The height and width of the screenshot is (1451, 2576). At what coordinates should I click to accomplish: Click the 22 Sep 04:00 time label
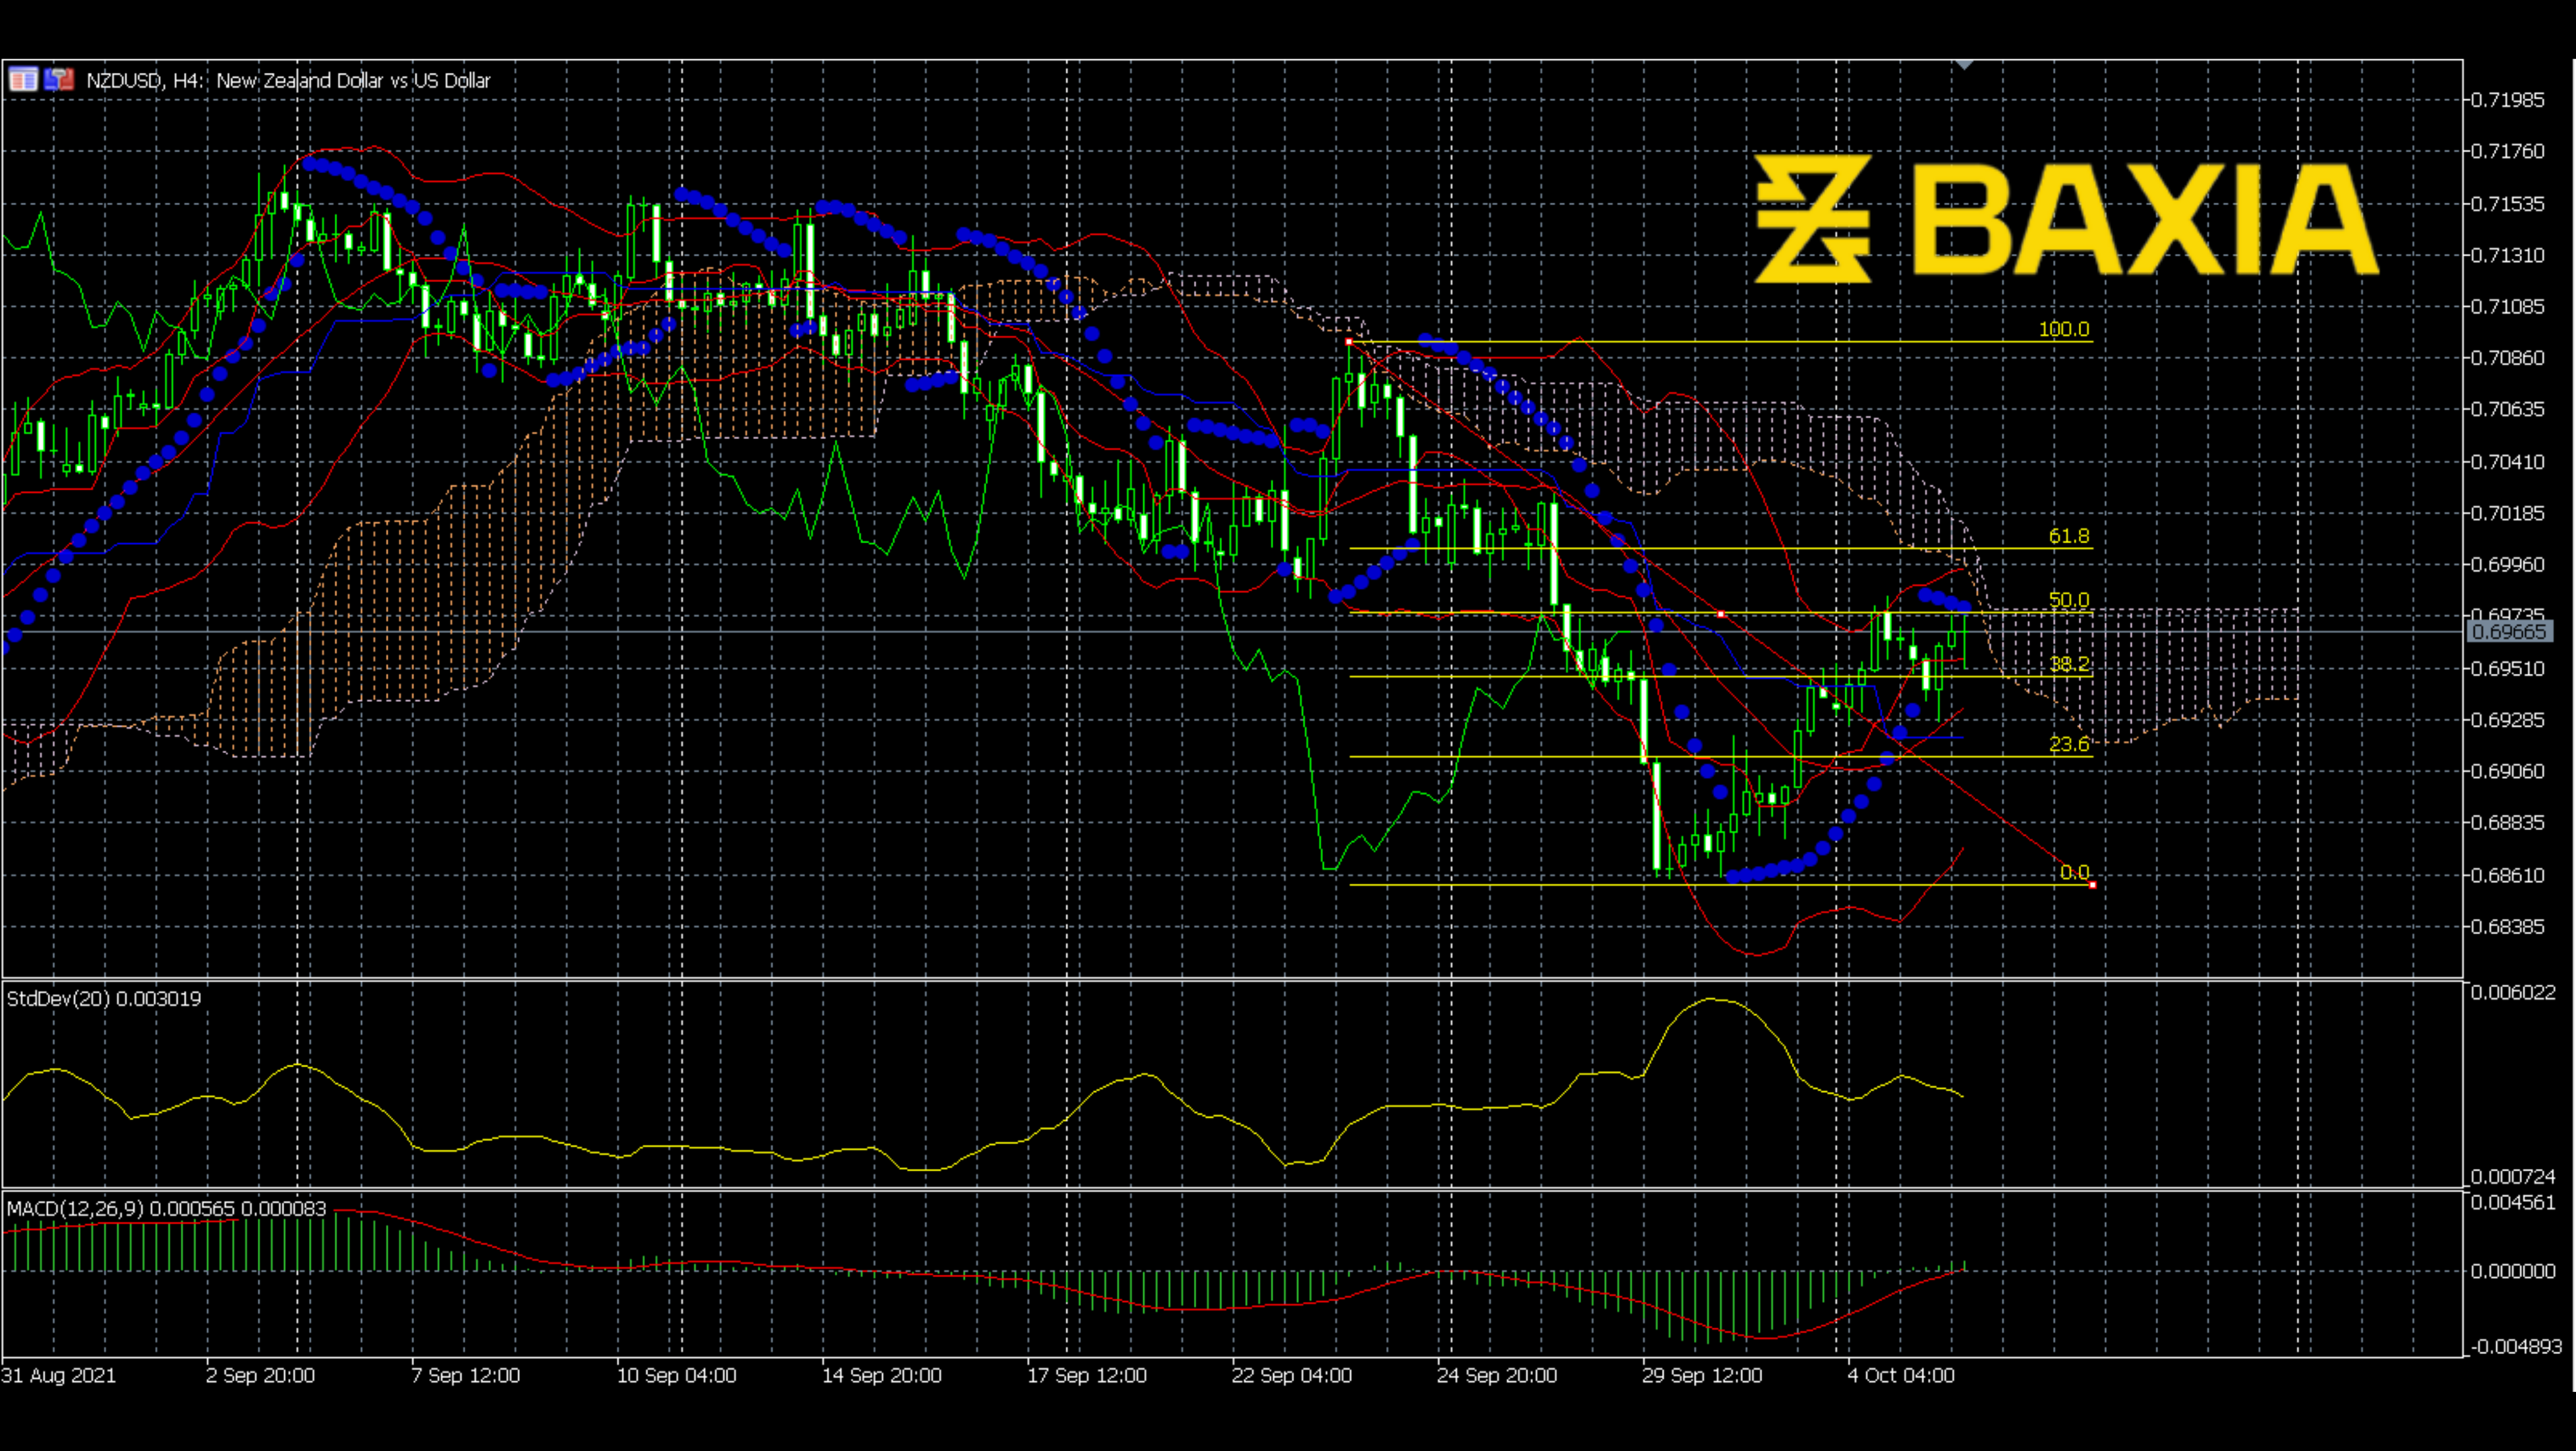tap(1291, 1375)
